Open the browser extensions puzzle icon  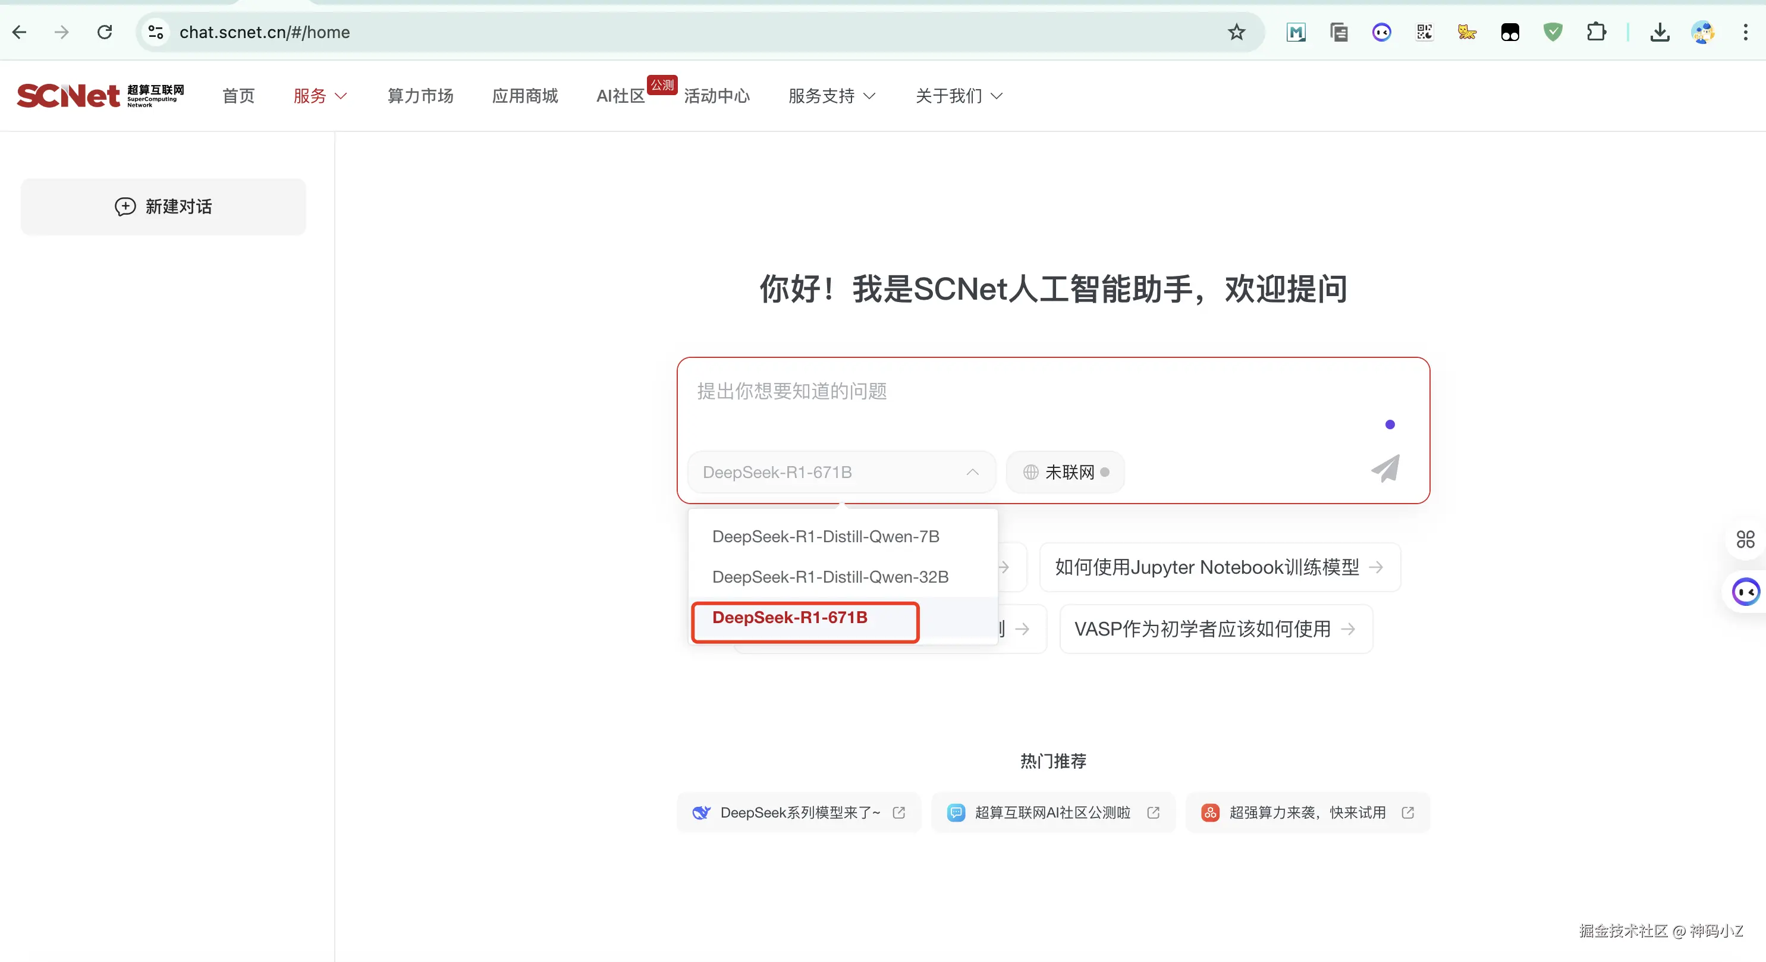tap(1596, 32)
